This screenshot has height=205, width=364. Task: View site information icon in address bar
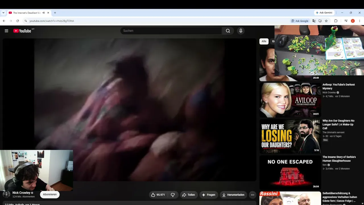pyautogui.click(x=26, y=21)
